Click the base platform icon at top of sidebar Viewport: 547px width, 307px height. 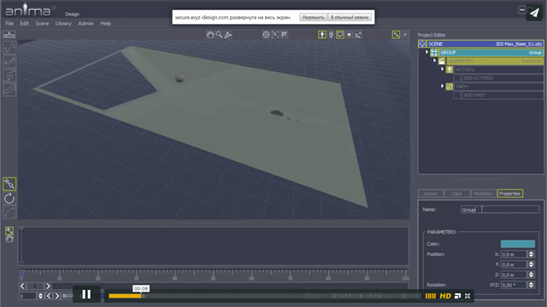coord(9,34)
